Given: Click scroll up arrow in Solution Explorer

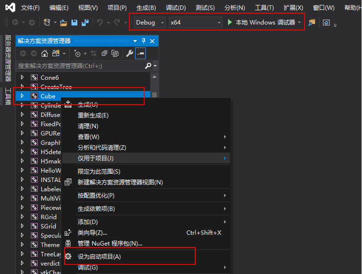Looking at the screenshot, I should tap(155, 77).
